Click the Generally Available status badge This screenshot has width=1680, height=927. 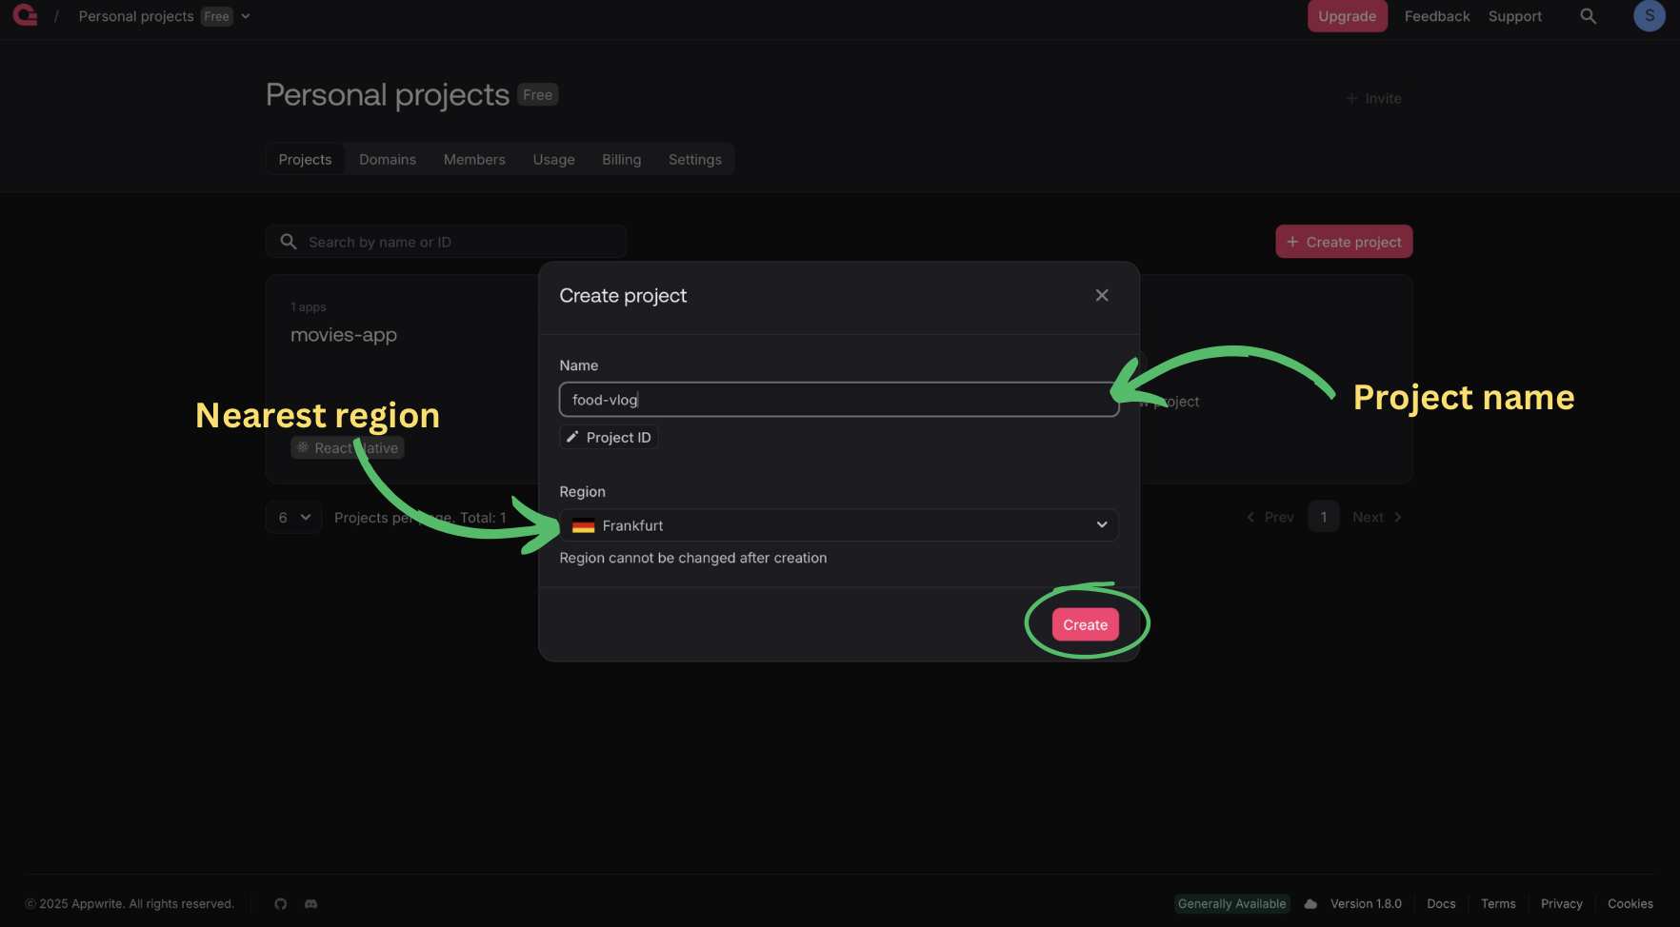(x=1232, y=903)
